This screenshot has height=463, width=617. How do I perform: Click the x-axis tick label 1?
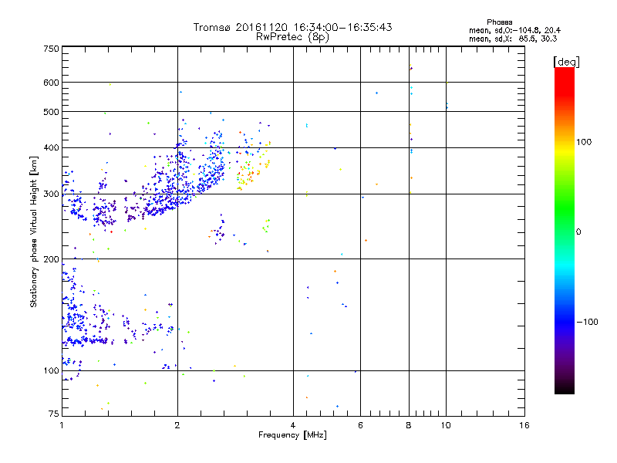click(x=62, y=425)
